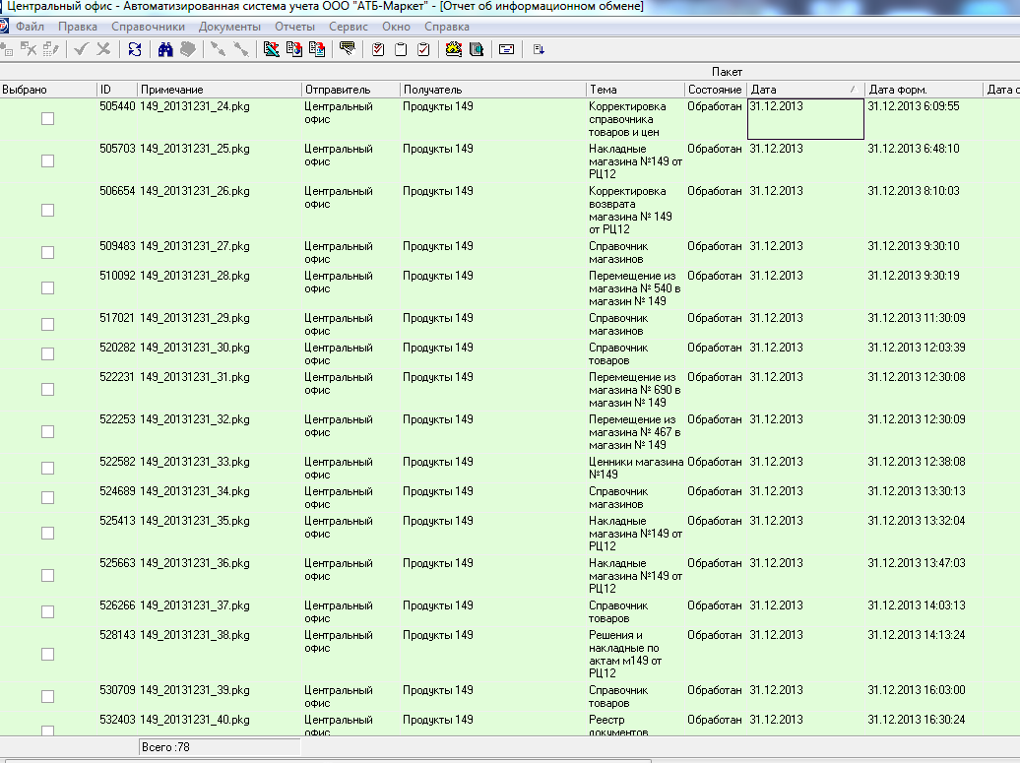
Task: Click the gray X cancel toolbar icon
Action: coord(103,48)
